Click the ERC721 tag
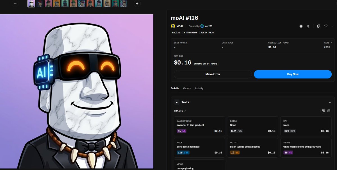Screen dimensions: 337x170 tap(176, 33)
